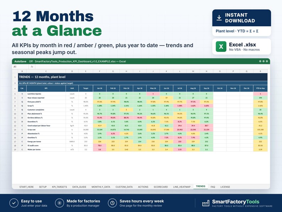
Task: Open the SCORECARD sheet tab
Action: click(161, 187)
